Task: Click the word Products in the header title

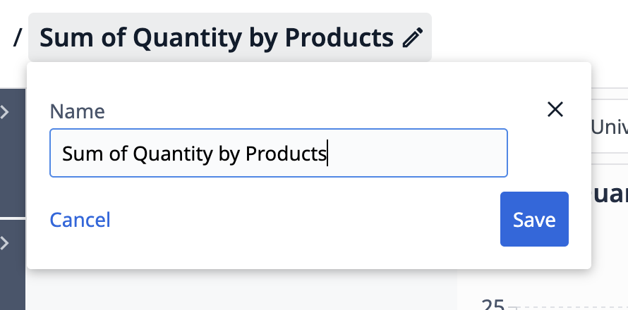Action: pos(339,37)
